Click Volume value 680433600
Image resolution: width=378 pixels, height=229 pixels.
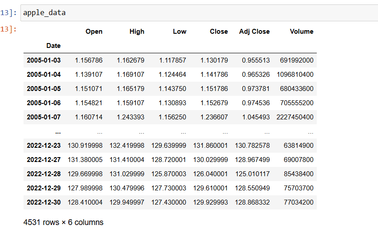click(x=297, y=89)
